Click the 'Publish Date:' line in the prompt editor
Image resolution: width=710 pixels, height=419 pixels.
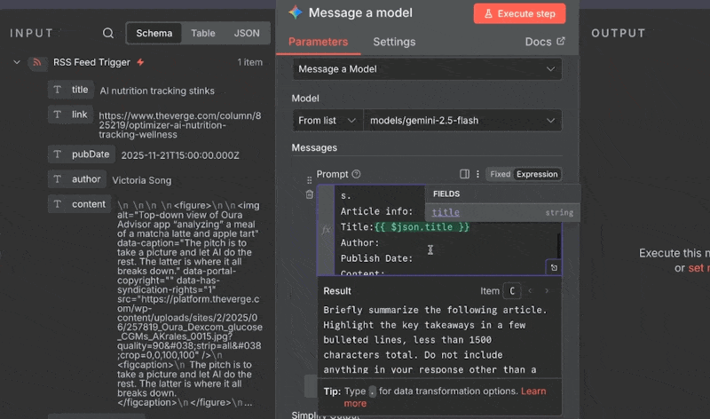376,258
